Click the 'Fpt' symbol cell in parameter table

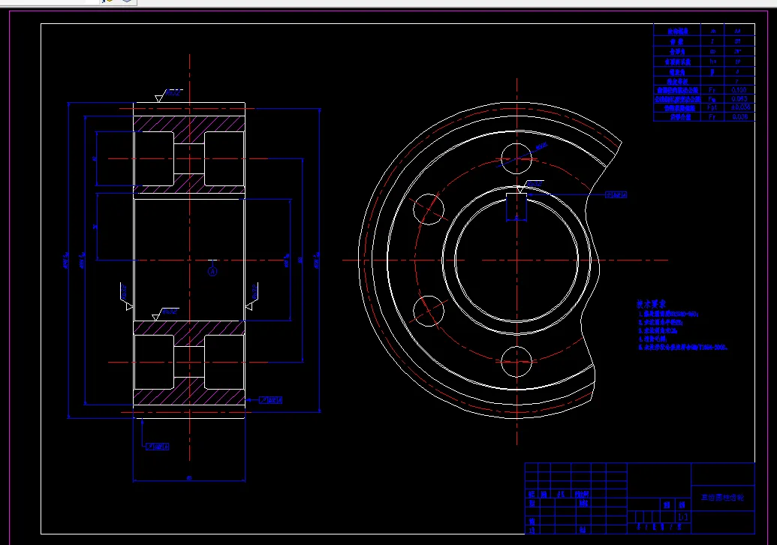click(712, 107)
